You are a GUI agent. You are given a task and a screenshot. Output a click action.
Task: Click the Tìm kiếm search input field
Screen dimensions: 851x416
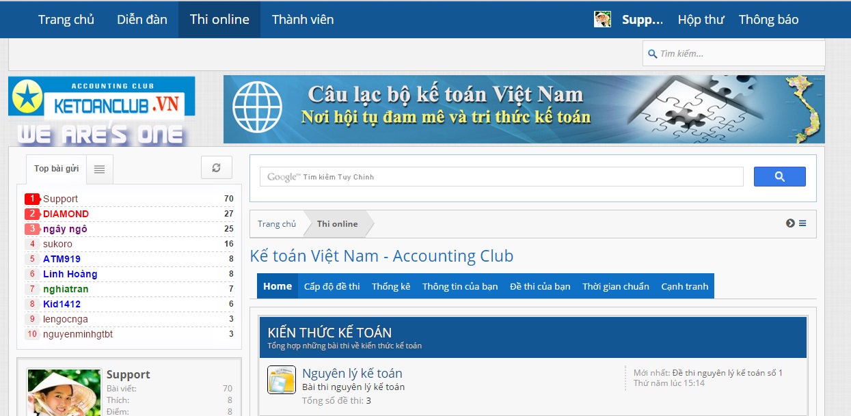tap(738, 53)
